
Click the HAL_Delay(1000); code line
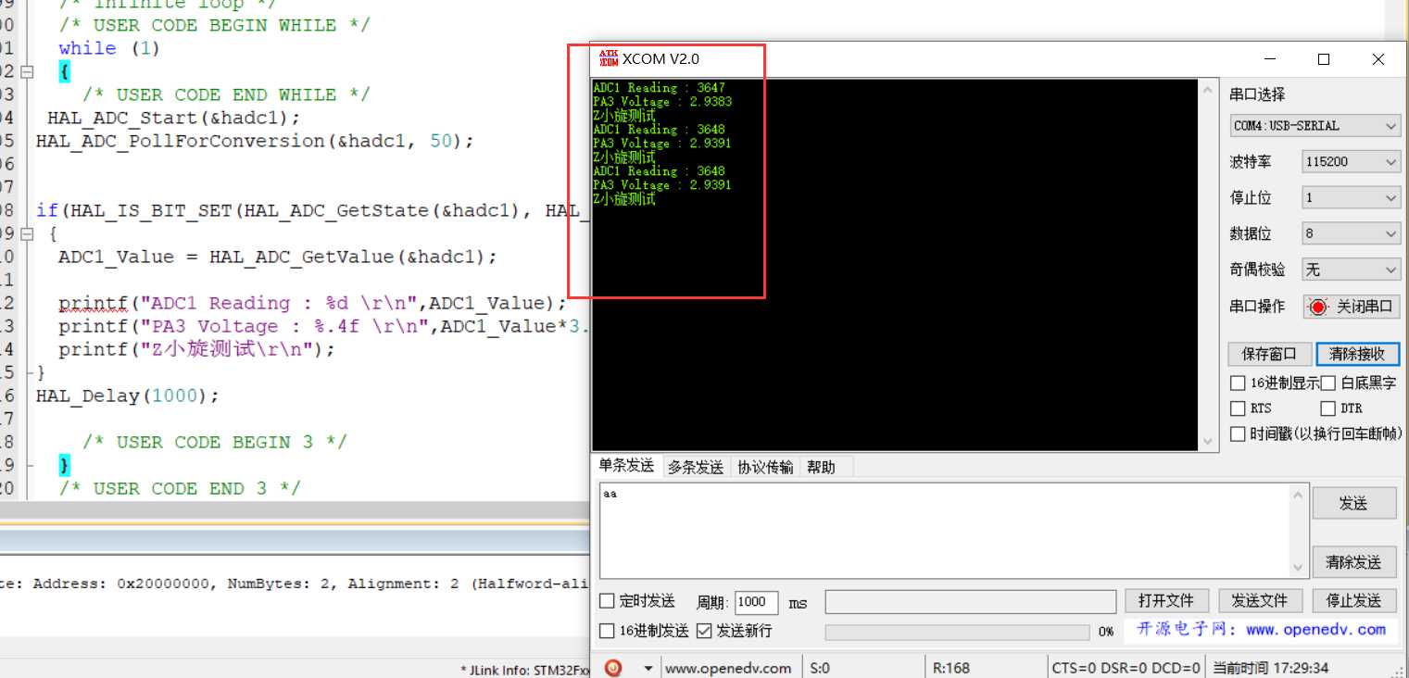coord(128,395)
